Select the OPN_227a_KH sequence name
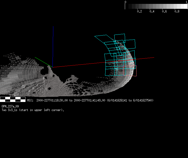188x158 pixels. tap(10, 106)
